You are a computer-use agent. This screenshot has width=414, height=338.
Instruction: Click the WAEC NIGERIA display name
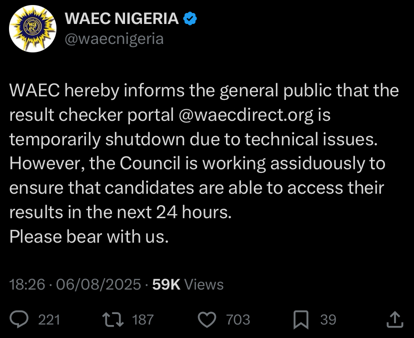(x=121, y=19)
